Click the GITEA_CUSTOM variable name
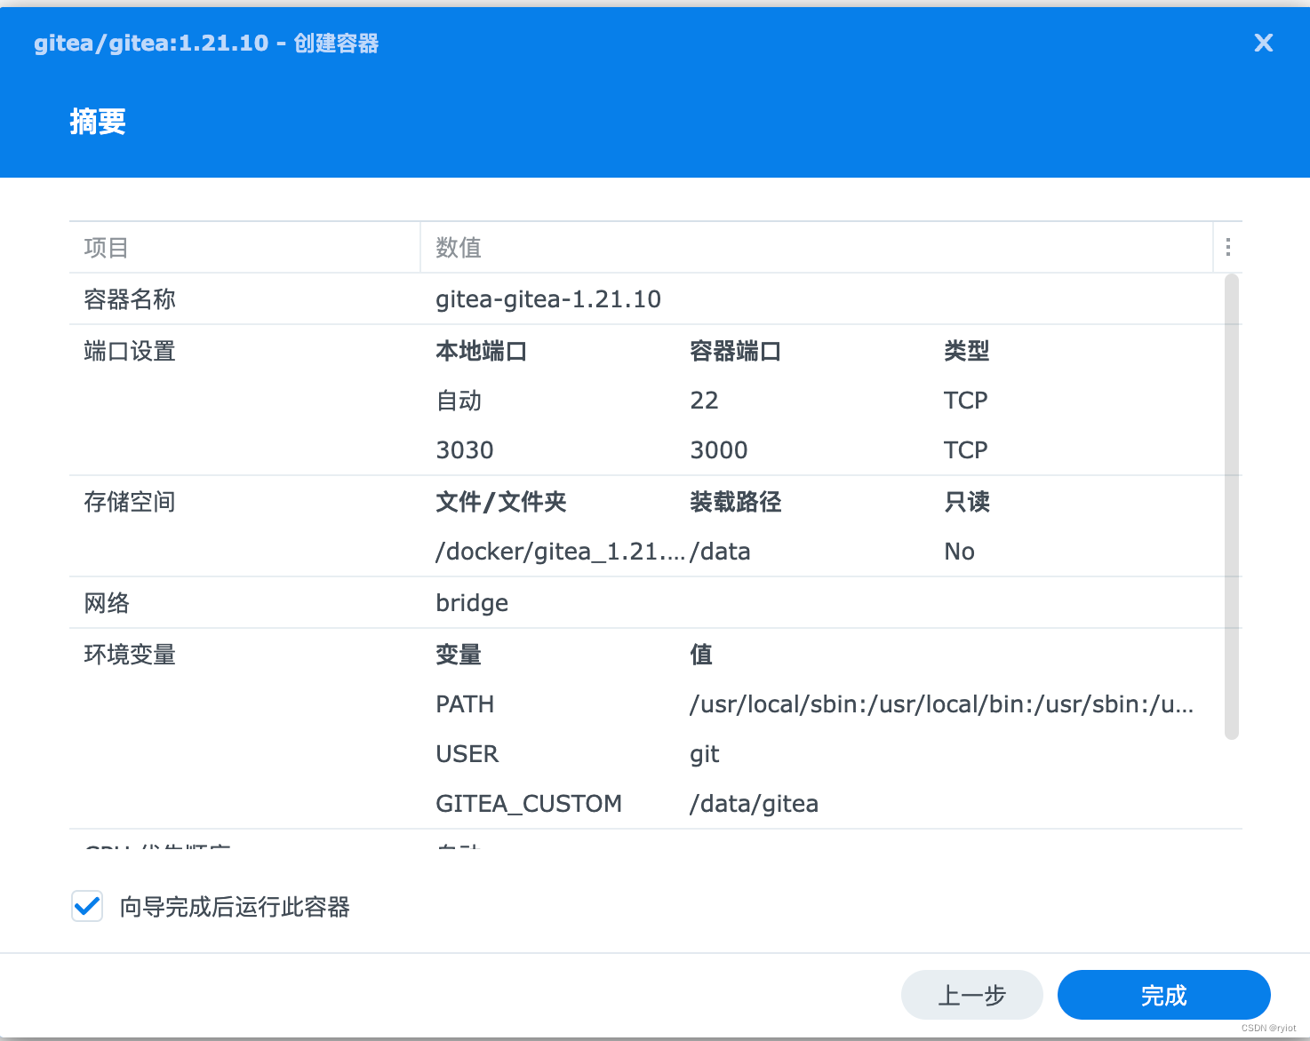The width and height of the screenshot is (1310, 1041). [x=529, y=804]
